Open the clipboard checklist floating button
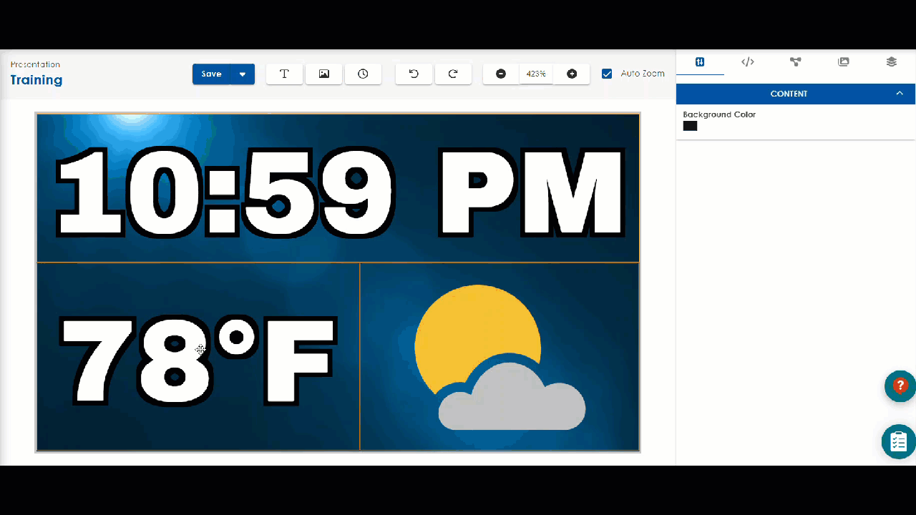Viewport: 916px width, 515px height. tap(898, 441)
